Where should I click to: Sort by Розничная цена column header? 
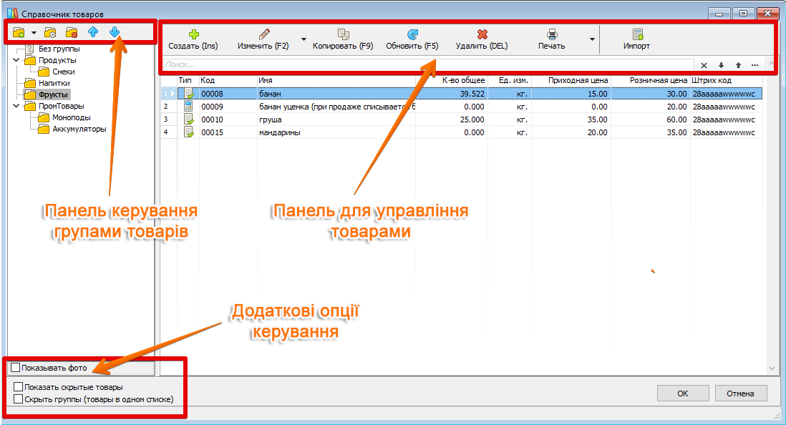[651, 80]
